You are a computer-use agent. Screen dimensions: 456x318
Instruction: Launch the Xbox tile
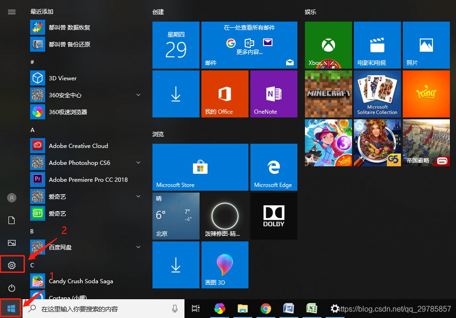click(x=328, y=45)
